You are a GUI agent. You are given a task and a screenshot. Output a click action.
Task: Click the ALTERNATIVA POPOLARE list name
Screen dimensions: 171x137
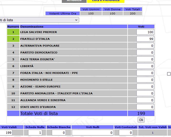point(40,46)
